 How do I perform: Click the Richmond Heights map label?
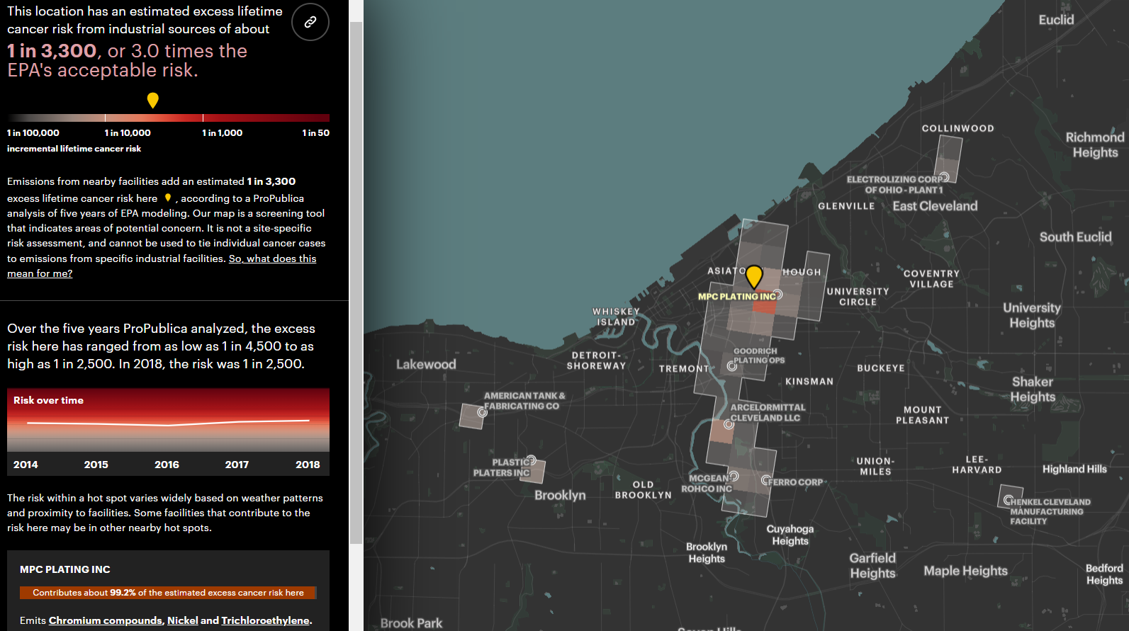click(1095, 144)
